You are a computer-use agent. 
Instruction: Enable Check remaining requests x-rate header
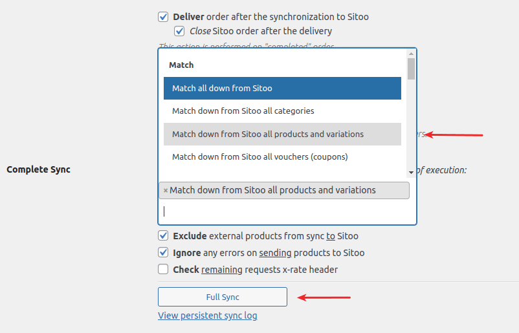[163, 270]
